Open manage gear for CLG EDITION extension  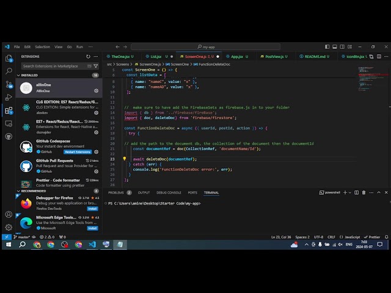tap(97, 112)
